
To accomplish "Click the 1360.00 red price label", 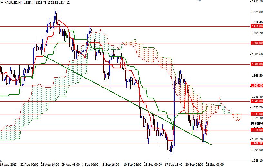I will [x=257, y=86].
